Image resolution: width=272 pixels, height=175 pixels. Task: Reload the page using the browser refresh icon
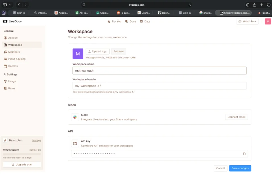point(190,5)
